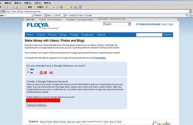Click the Login link beside Create a Free Account
Viewport: 193px width, 125px height.
click(164, 24)
